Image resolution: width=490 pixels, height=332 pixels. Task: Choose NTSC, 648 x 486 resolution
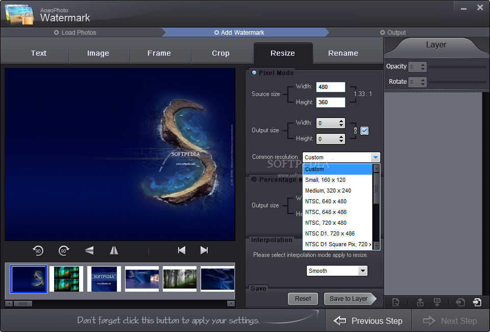click(x=337, y=212)
